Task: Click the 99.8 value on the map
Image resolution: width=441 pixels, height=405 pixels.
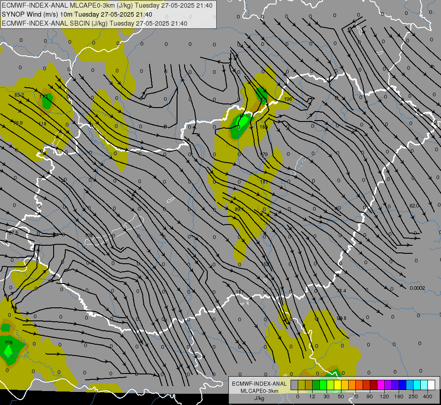Action: pyautogui.click(x=341, y=318)
